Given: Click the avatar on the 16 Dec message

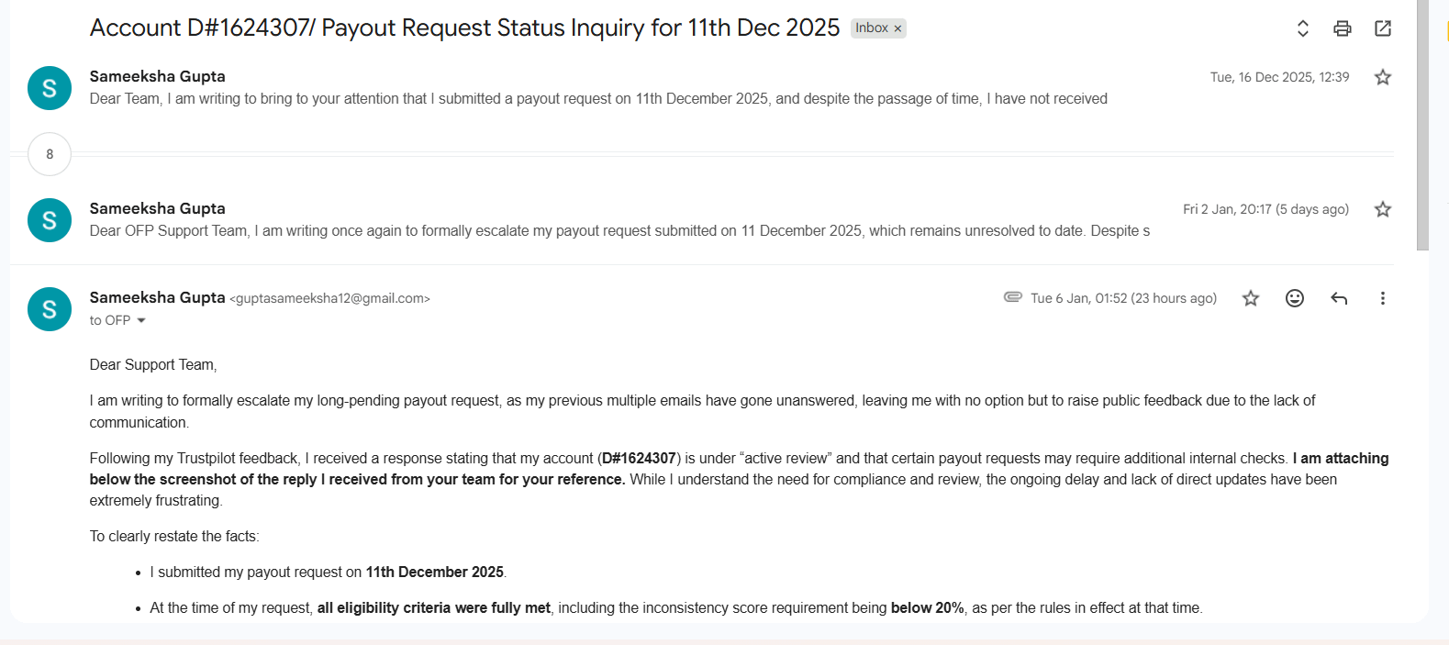Looking at the screenshot, I should pos(50,88).
